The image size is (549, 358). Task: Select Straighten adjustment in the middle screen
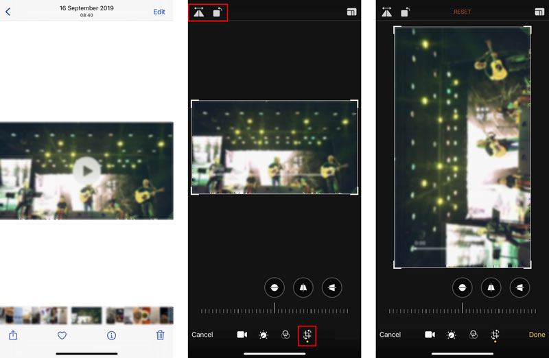point(274,287)
